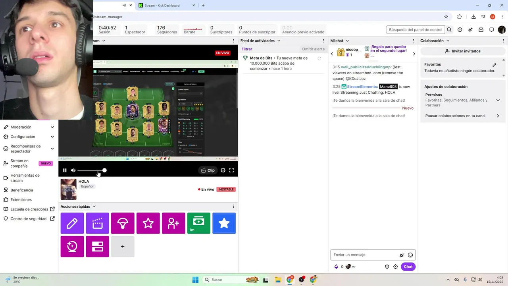Bookmark page with the address bar star
This screenshot has width=508, height=286.
[x=446, y=17]
